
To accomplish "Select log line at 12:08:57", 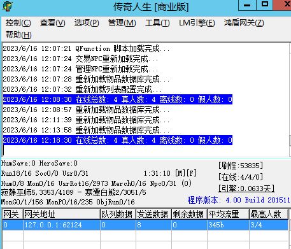I will pos(87,110).
